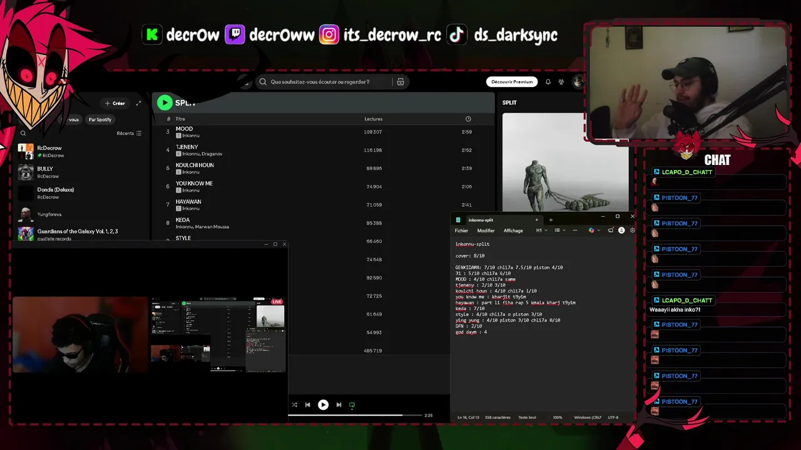
Task: Select the track HAYAWAN
Action: pyautogui.click(x=188, y=201)
